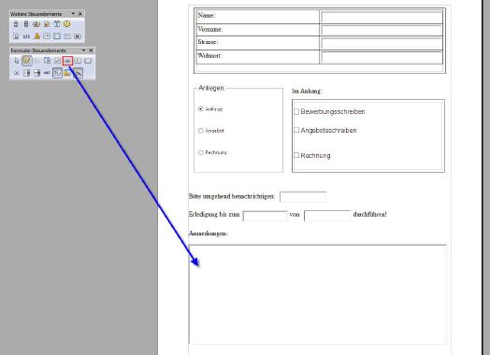
Task: Click inside the large Anmerkungen text area
Action: click(318, 294)
